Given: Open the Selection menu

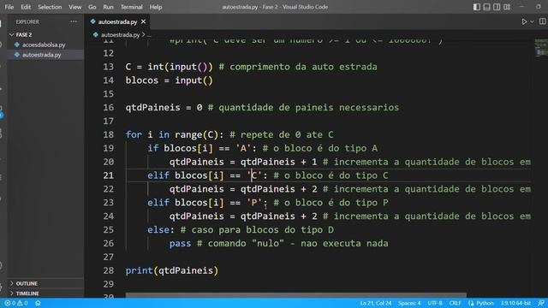Looking at the screenshot, I should coord(50,7).
